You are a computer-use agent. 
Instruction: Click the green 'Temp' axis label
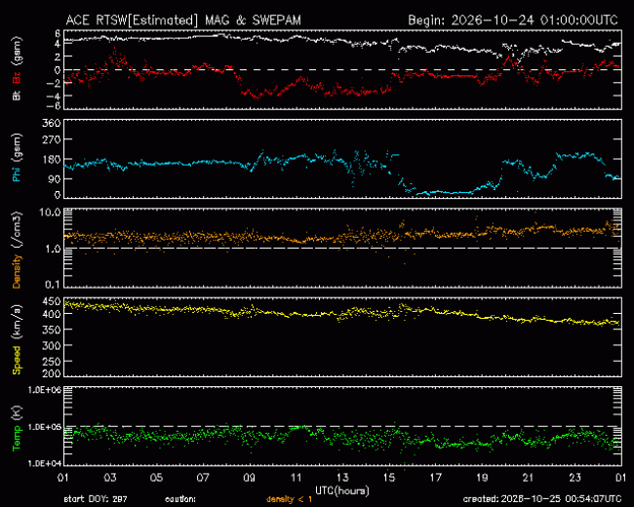pyautogui.click(x=17, y=439)
